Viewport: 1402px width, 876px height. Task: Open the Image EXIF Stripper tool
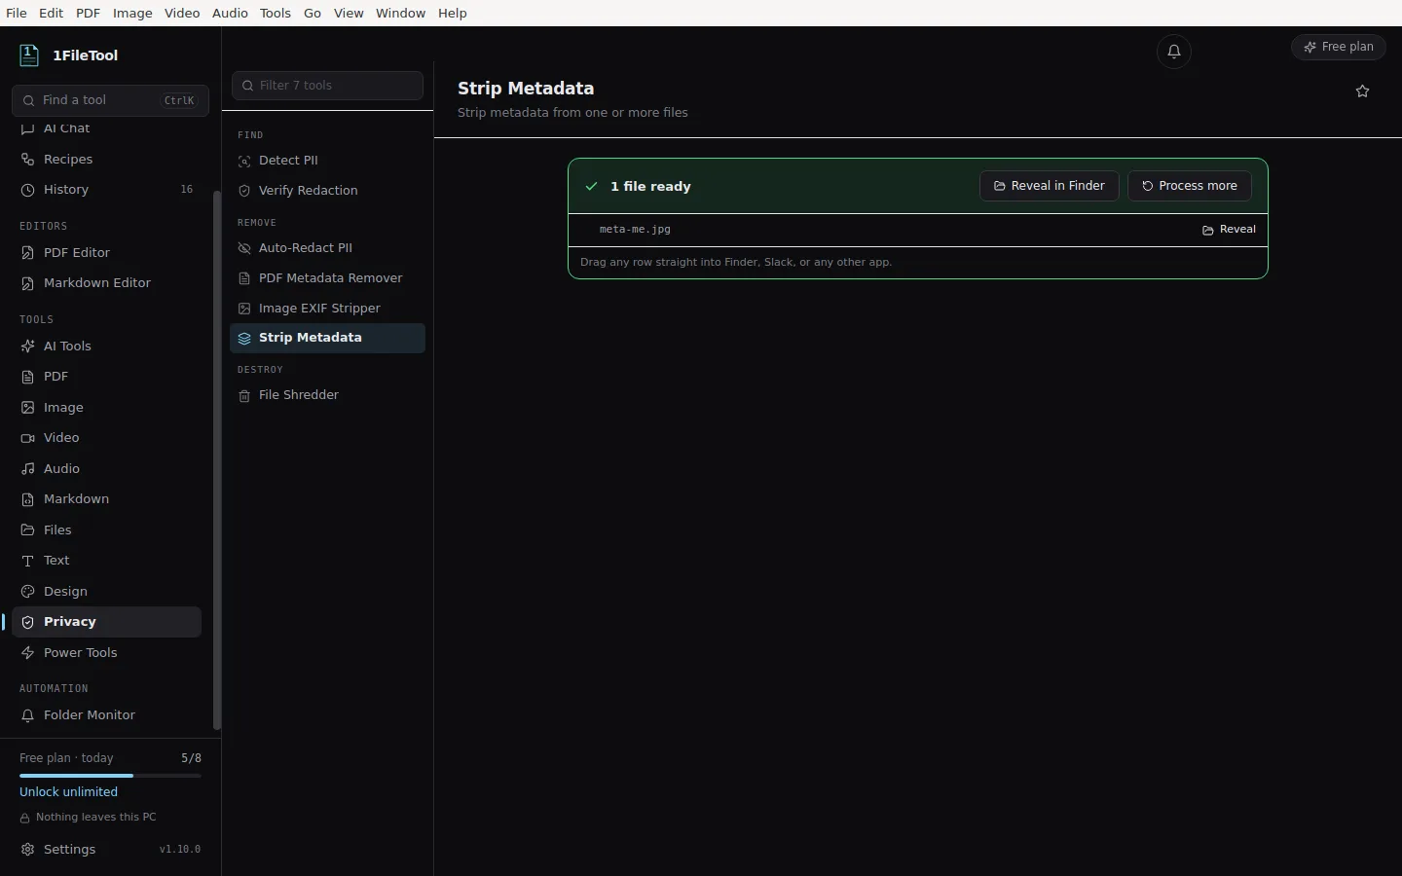click(327, 309)
